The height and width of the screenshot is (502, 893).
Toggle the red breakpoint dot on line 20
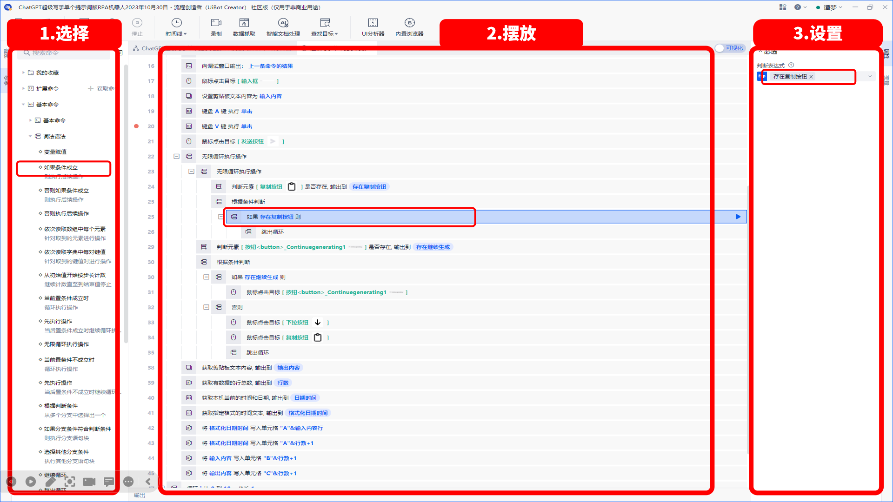tap(136, 126)
